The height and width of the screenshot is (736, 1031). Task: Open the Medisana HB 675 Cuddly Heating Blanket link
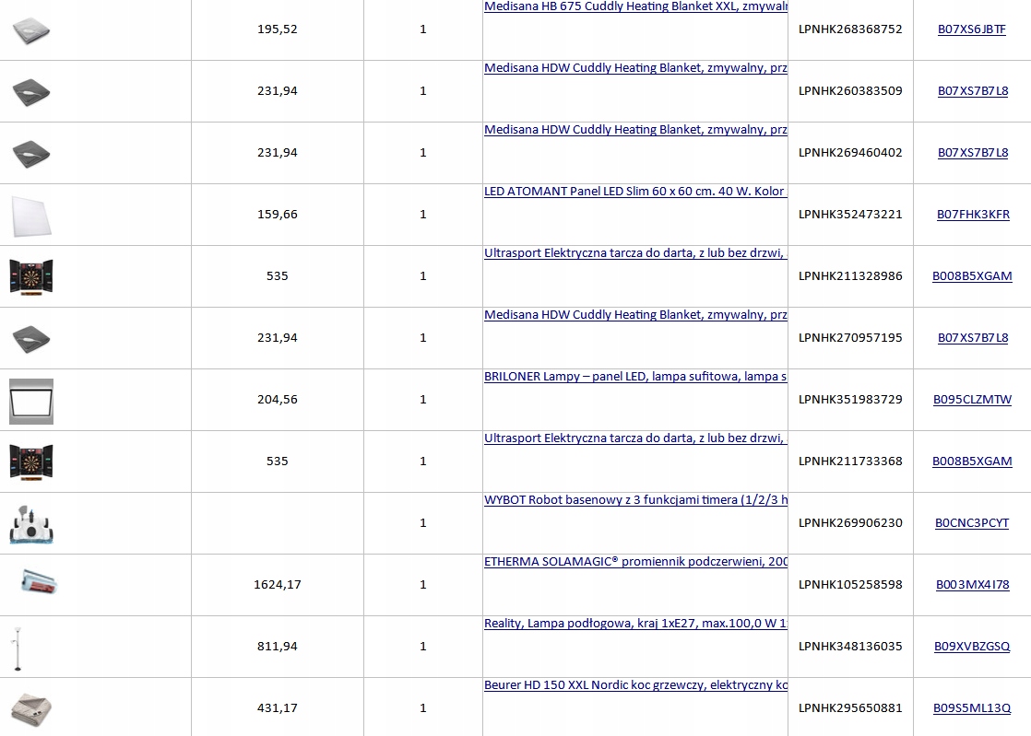[635, 6]
